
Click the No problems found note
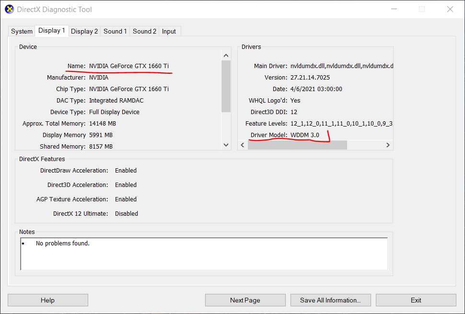click(x=63, y=244)
